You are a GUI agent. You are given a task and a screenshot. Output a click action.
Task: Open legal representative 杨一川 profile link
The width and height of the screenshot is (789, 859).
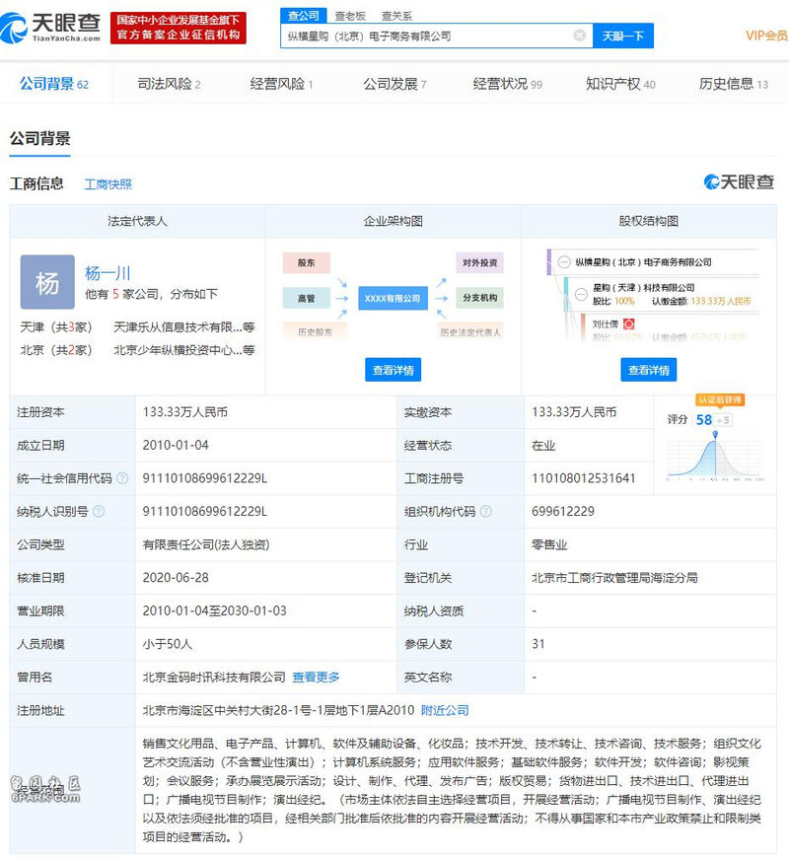point(108,273)
